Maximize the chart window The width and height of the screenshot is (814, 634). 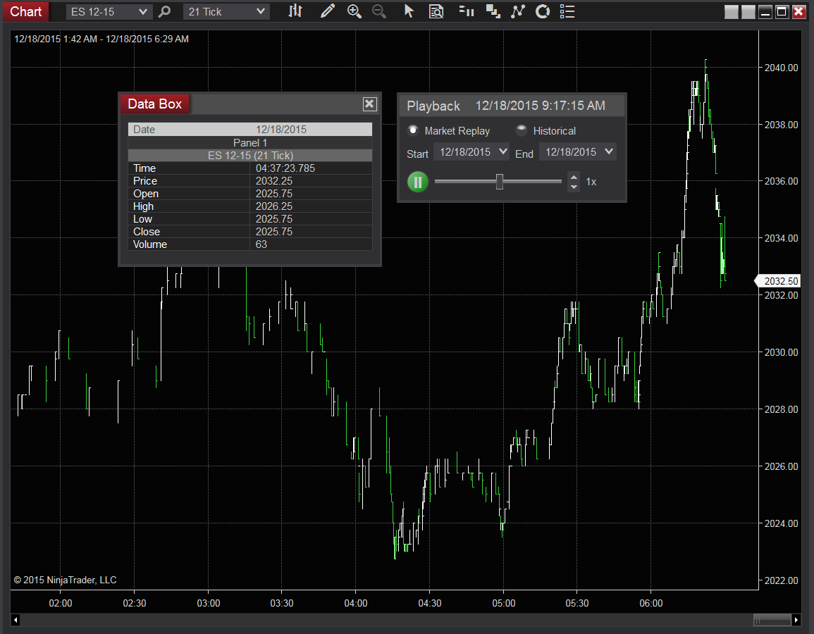pos(782,11)
